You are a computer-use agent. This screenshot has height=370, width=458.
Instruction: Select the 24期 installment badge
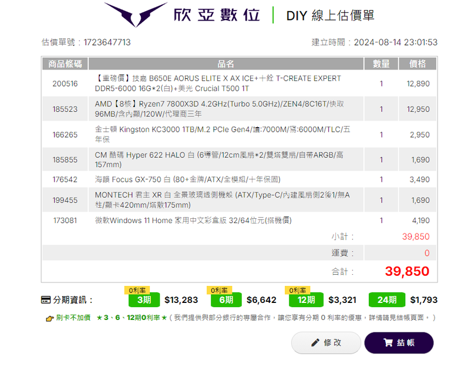click(x=387, y=300)
